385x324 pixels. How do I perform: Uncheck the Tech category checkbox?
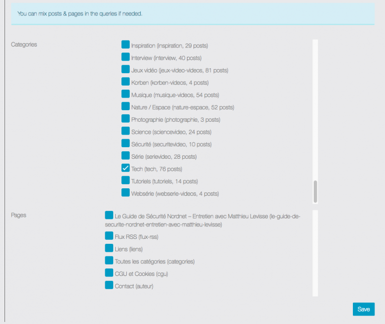click(x=125, y=168)
